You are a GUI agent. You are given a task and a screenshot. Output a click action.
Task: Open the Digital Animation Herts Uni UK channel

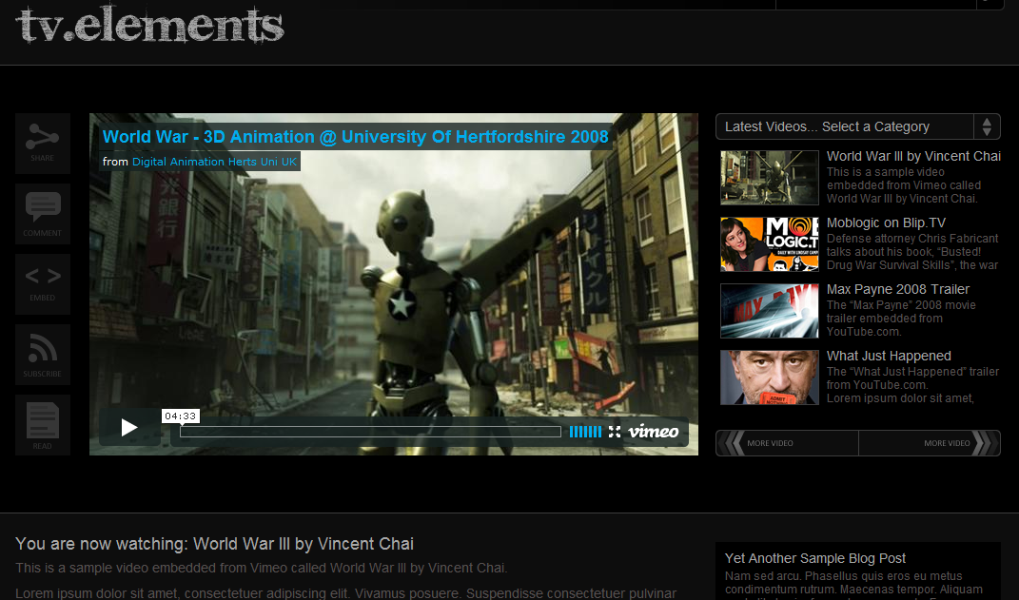click(x=214, y=162)
